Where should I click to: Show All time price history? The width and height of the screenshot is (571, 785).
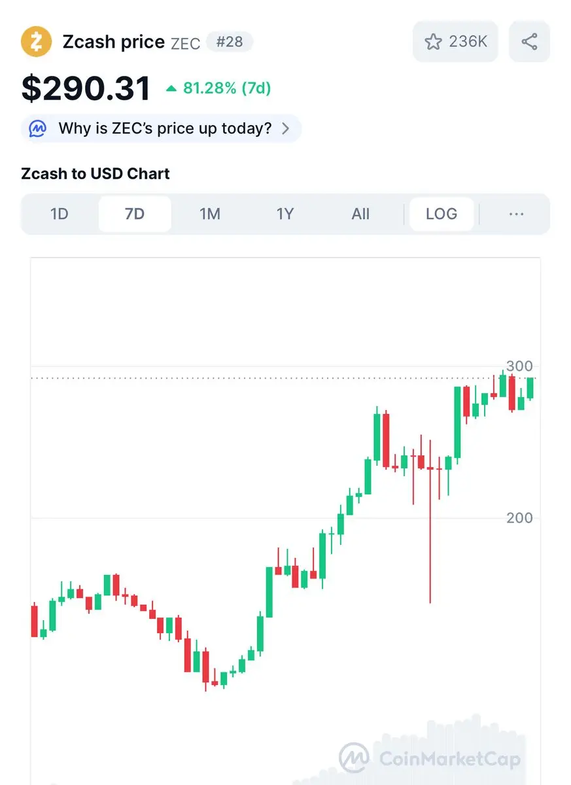(360, 214)
